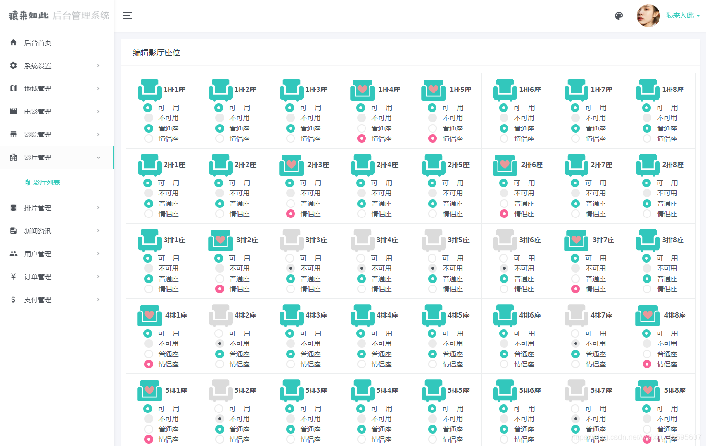
Task: Click the 3排7座 couple seat icon
Action: [577, 240]
